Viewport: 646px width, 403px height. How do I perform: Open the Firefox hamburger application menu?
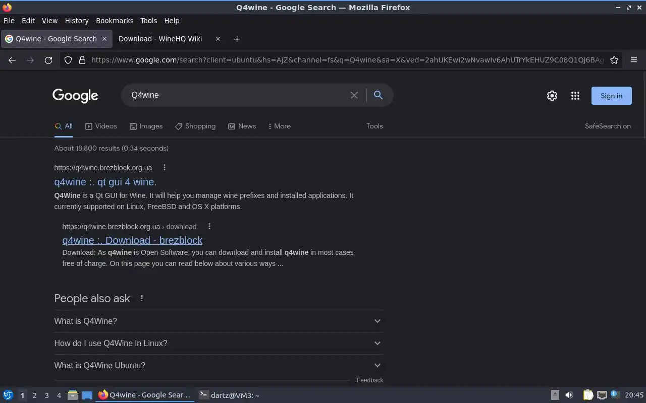pos(634,60)
